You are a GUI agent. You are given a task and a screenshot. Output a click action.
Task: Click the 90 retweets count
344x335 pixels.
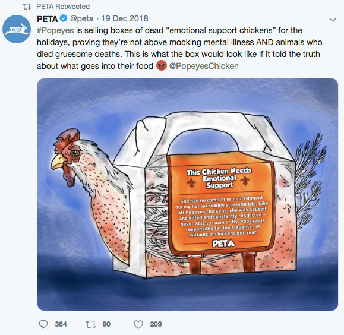point(106,324)
